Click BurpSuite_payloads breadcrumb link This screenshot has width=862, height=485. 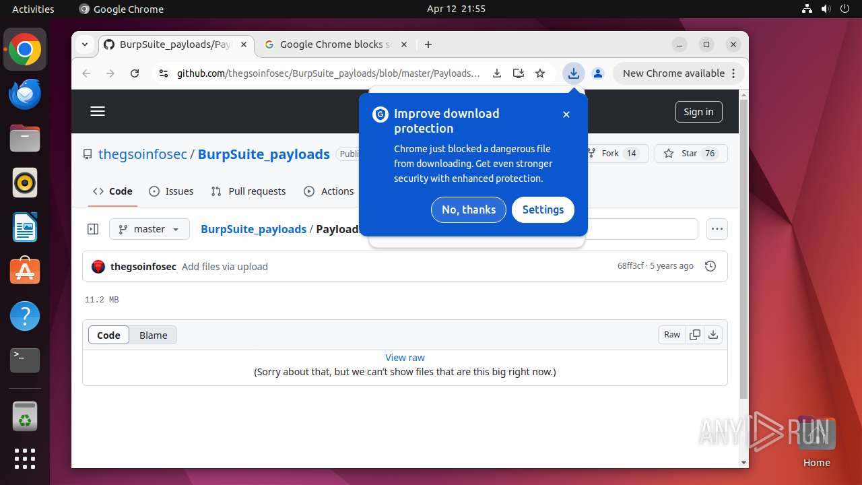254,229
